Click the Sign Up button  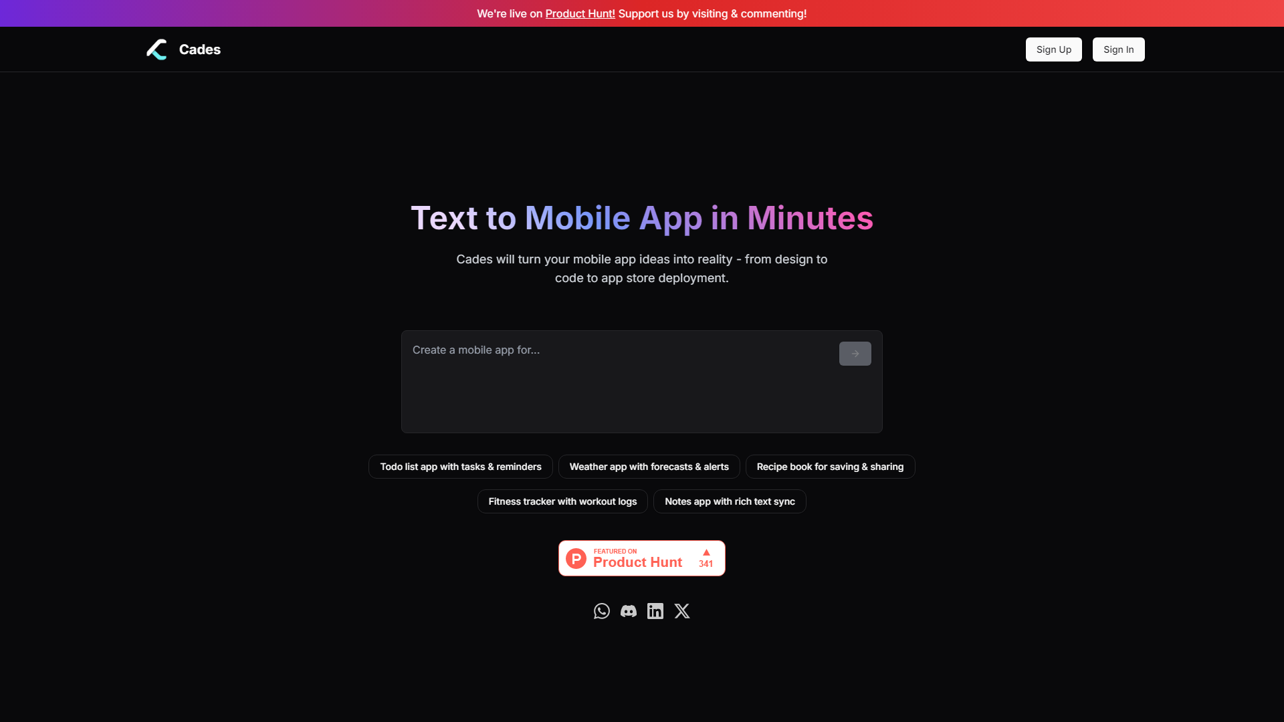(1053, 49)
